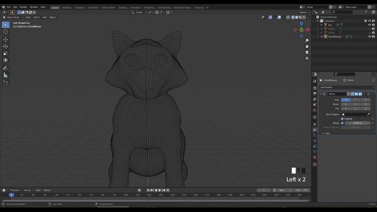Open the Playback dropdown in timeline
Image resolution: width=377 pixels, height=212 pixels.
tap(16, 190)
